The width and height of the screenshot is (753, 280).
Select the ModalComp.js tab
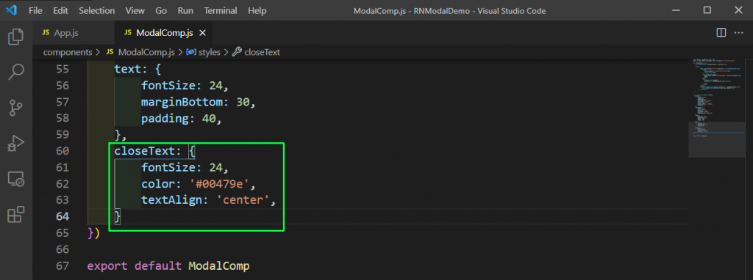pos(163,33)
